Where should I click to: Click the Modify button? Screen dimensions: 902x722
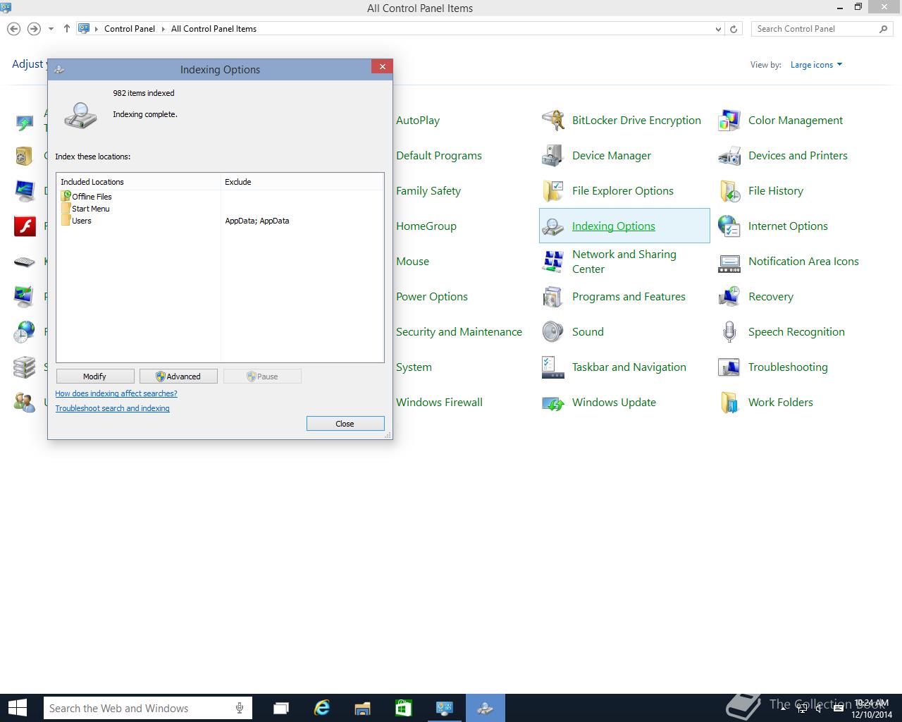pyautogui.click(x=94, y=377)
